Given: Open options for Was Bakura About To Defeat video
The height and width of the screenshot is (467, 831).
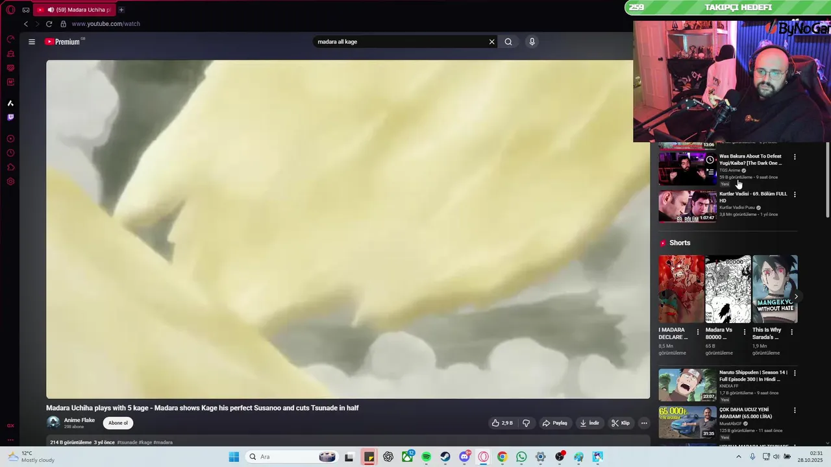Looking at the screenshot, I should pyautogui.click(x=795, y=157).
